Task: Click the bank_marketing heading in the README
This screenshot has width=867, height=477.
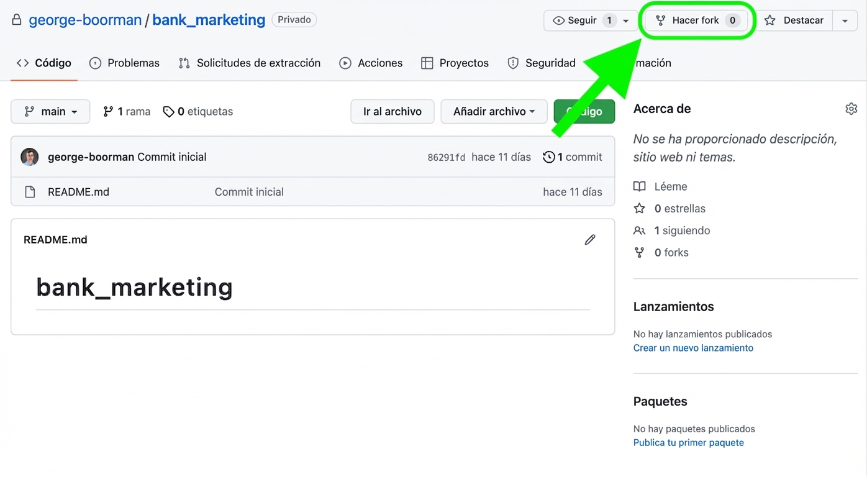Action: pos(134,287)
